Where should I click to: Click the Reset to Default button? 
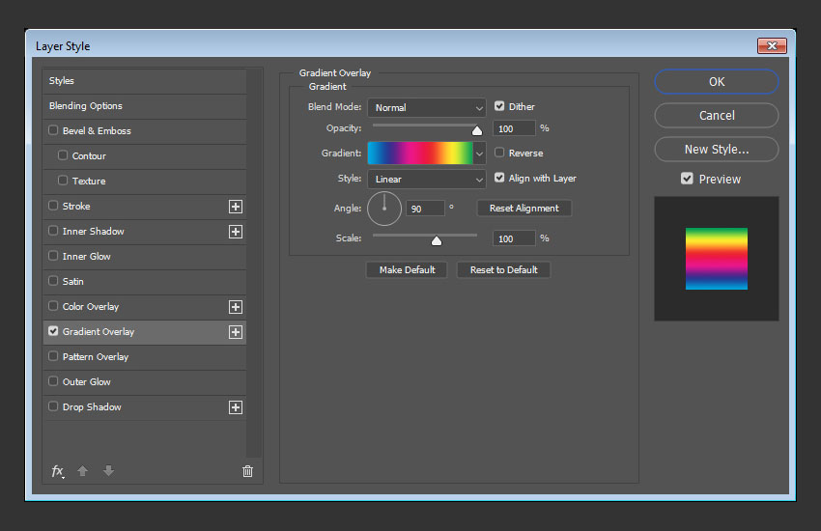tap(503, 270)
